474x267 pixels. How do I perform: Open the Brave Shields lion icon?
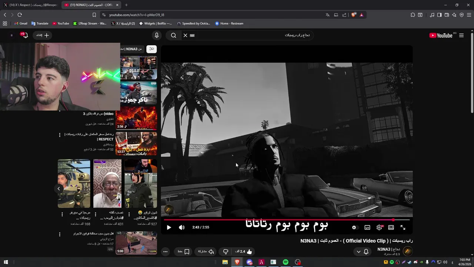tap(354, 15)
